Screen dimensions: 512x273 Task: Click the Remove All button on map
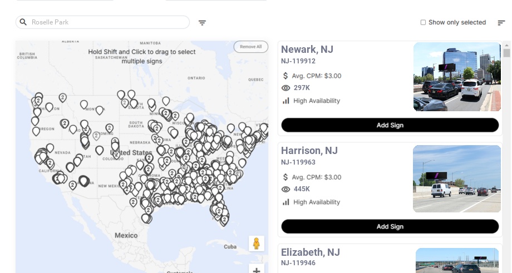click(250, 47)
